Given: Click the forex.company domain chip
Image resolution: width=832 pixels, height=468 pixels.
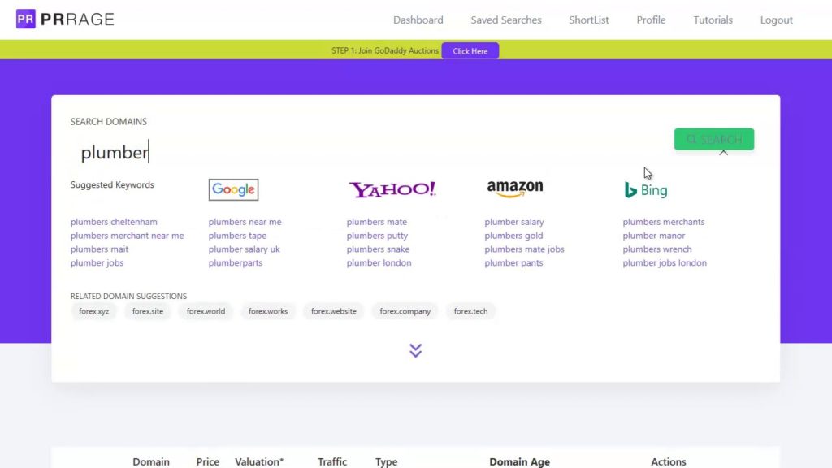Looking at the screenshot, I should pos(405,311).
